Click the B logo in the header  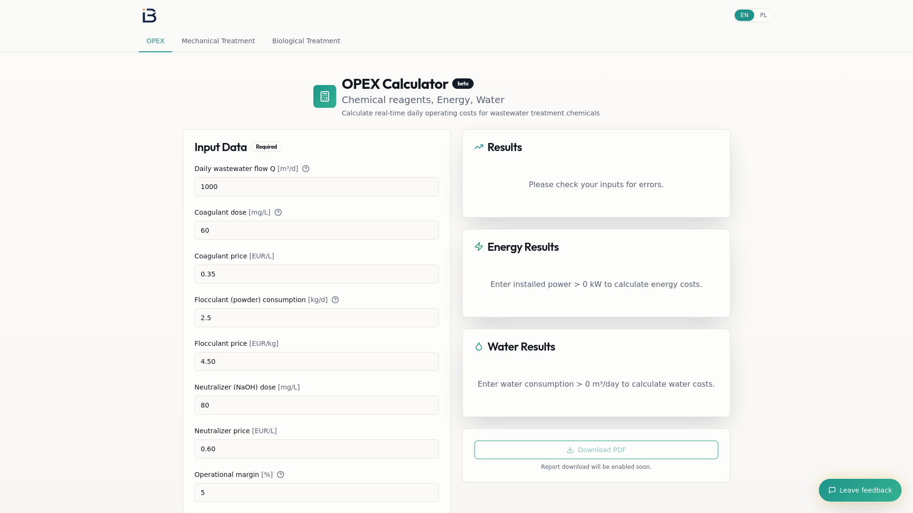[149, 15]
